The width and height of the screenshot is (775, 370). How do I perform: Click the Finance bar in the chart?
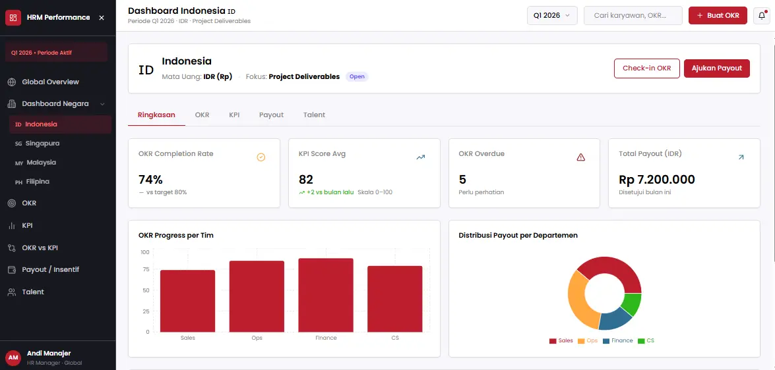(x=326, y=295)
